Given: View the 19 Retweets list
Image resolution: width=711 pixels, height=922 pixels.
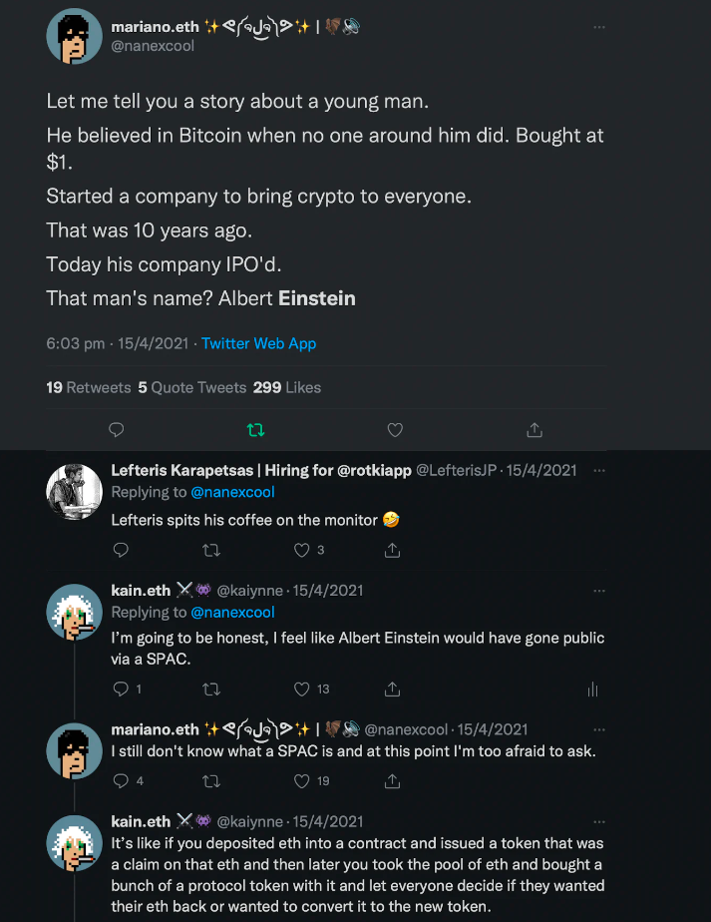Looking at the screenshot, I should [x=89, y=387].
